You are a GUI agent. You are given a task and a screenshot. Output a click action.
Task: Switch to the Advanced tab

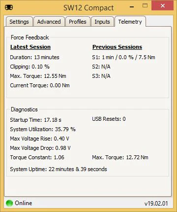49,22
